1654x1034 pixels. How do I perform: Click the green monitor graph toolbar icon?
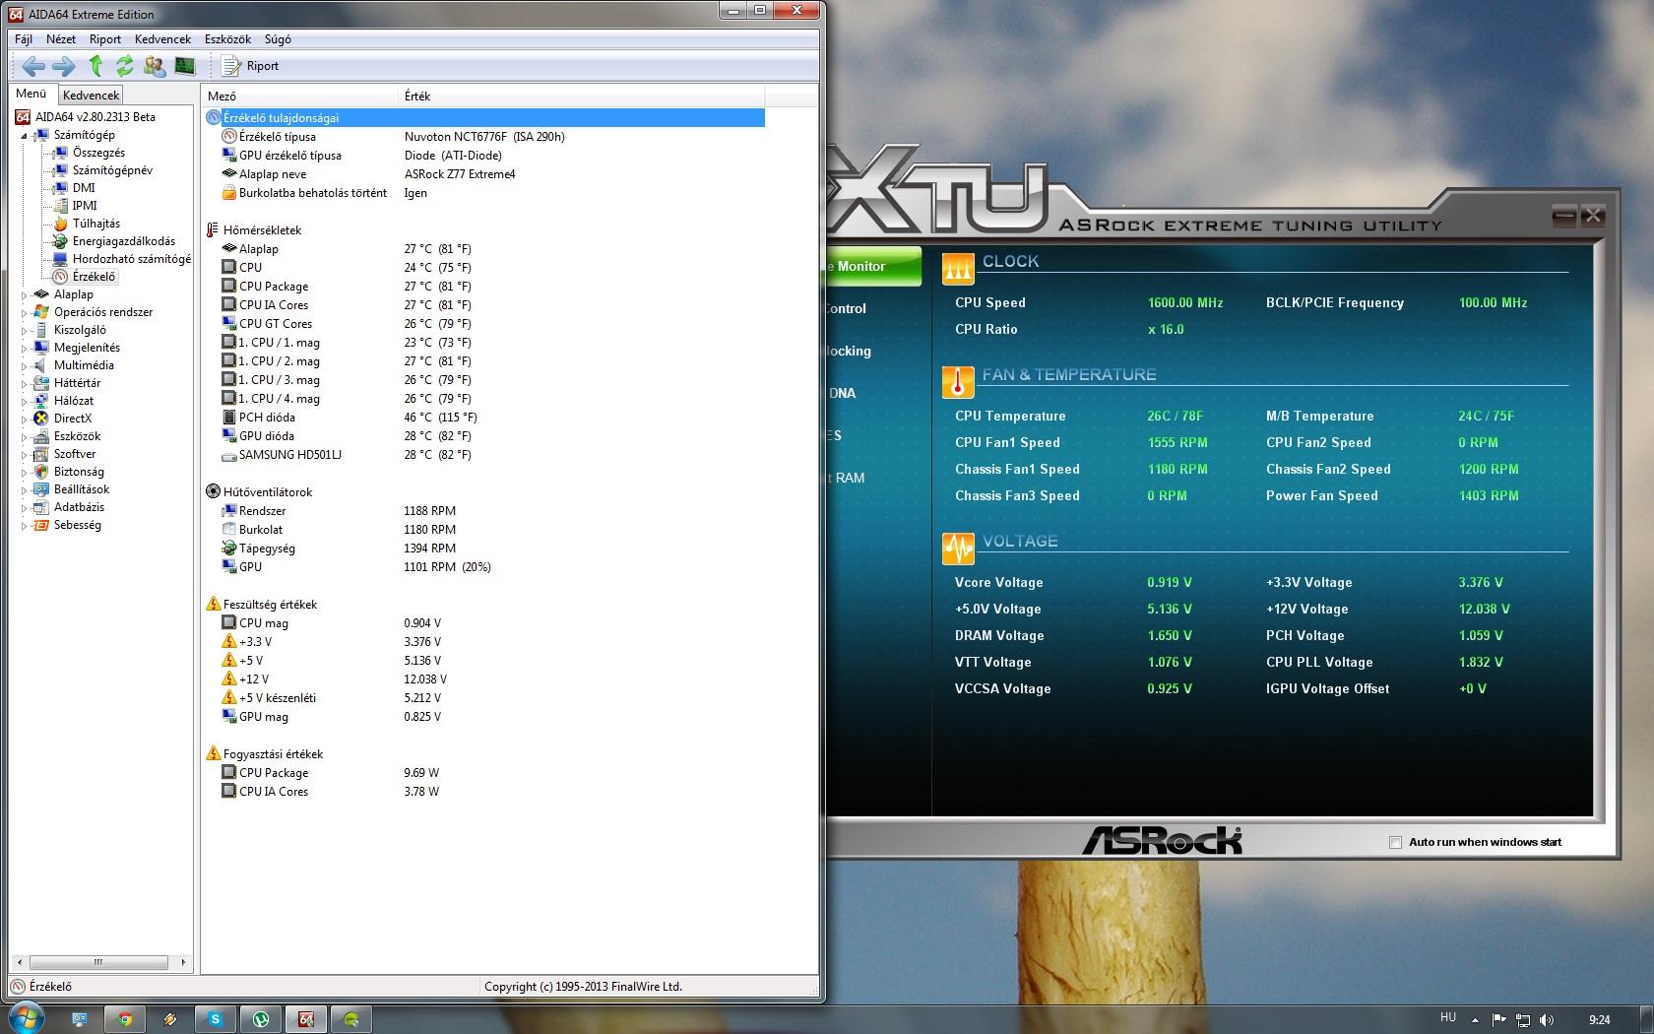[x=184, y=66]
